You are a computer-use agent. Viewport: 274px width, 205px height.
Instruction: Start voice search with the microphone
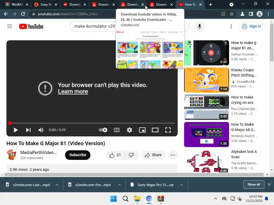199,26
